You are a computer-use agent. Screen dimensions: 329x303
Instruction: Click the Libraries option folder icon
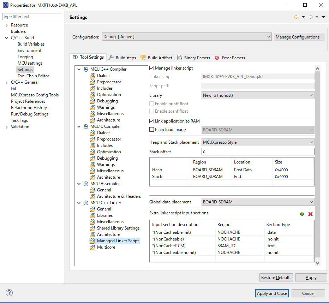(92, 215)
